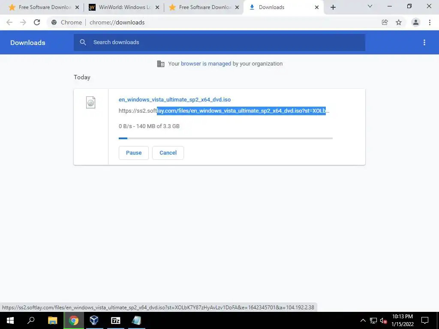Click the network tray icon
The image size is (439, 329).
click(373, 320)
